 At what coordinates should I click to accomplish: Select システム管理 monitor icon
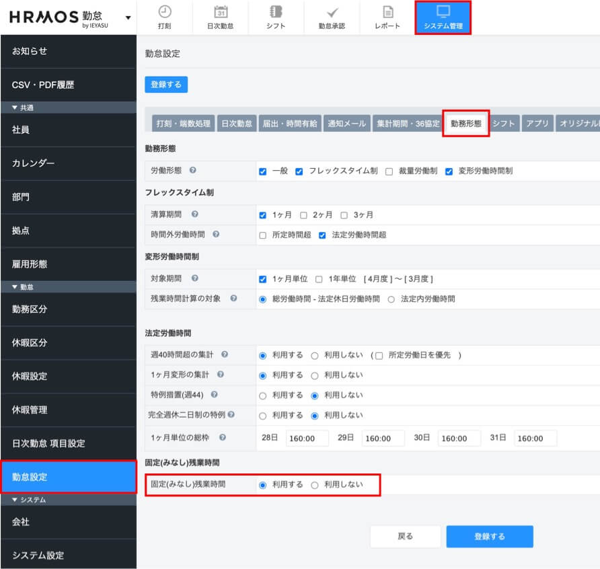443,11
